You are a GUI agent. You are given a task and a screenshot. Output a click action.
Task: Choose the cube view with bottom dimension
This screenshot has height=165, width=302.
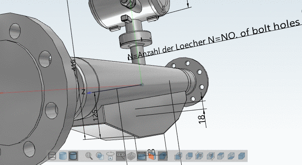point(178,156)
